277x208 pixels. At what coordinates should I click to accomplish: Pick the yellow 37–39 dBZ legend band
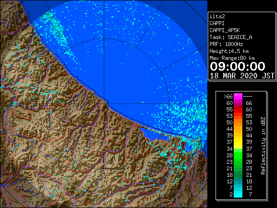(238, 142)
